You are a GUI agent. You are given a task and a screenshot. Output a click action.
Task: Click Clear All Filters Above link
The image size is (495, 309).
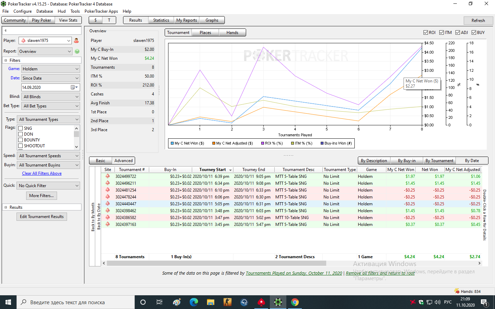pyautogui.click(x=42, y=173)
